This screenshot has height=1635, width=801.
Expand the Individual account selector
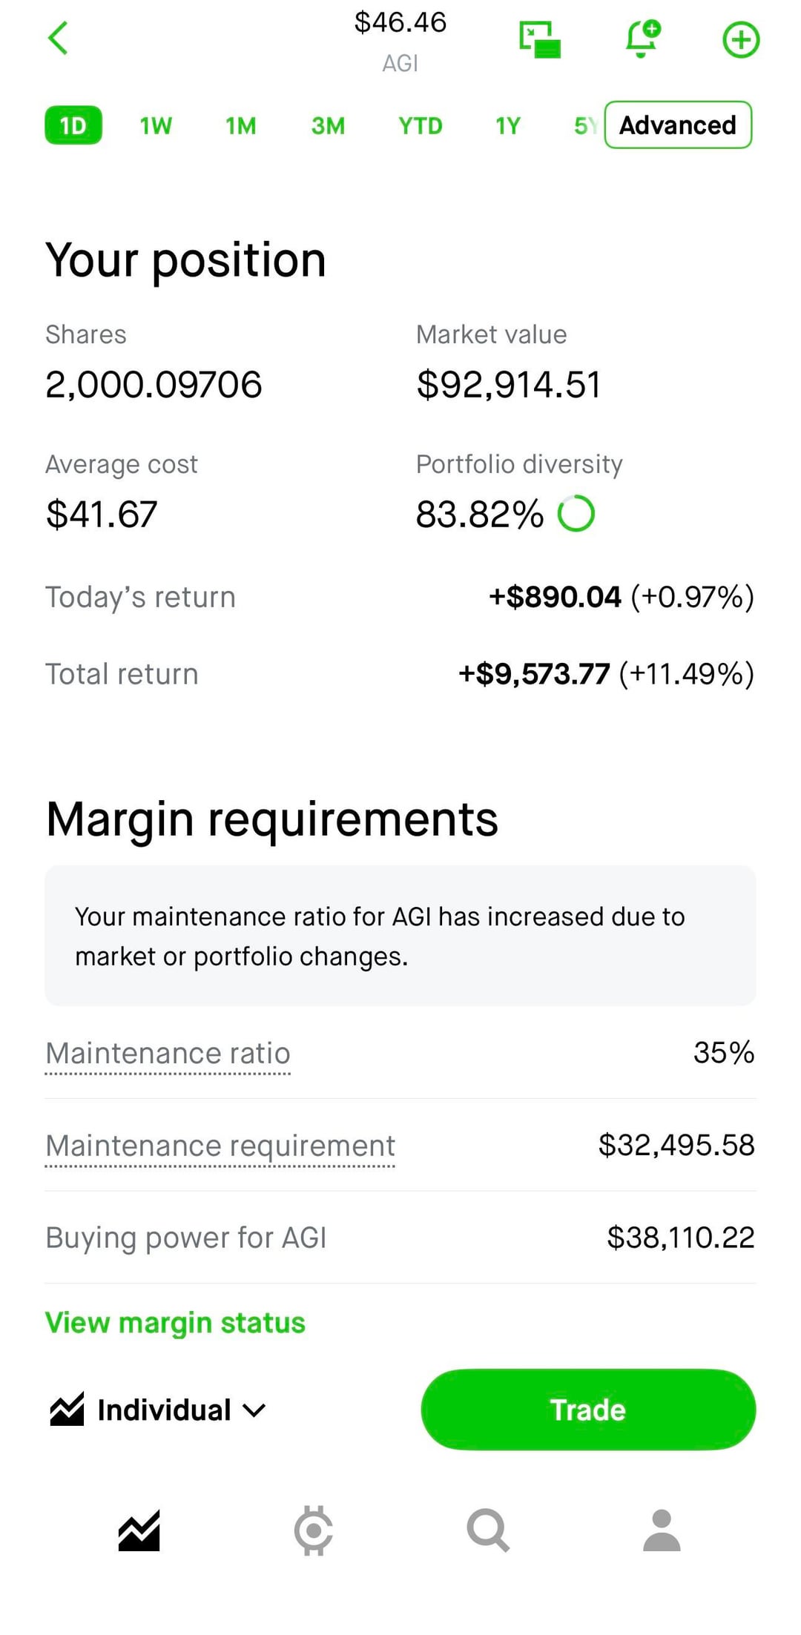click(x=159, y=1410)
